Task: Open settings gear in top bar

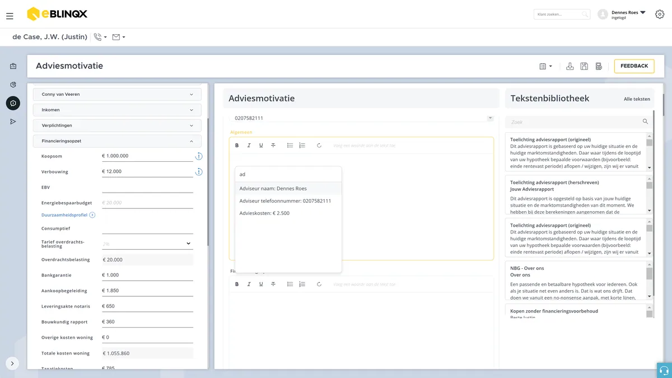Action: pyautogui.click(x=659, y=15)
